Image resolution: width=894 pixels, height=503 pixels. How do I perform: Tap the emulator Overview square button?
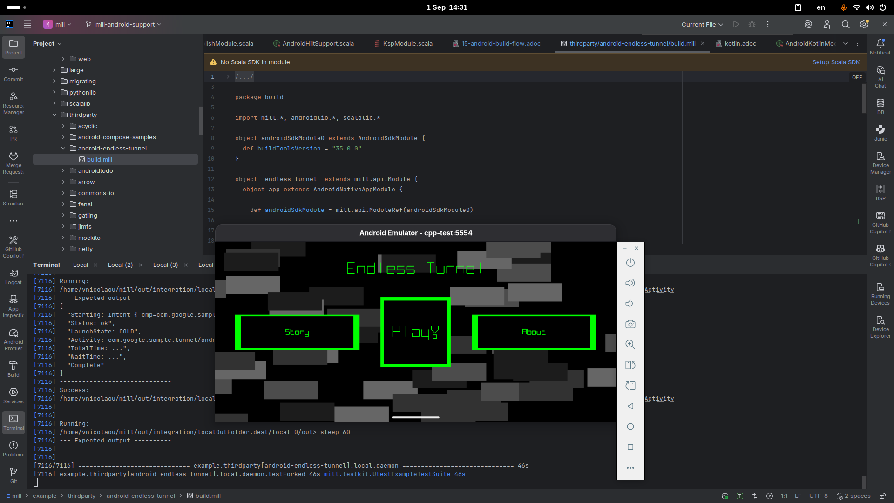[x=630, y=447]
